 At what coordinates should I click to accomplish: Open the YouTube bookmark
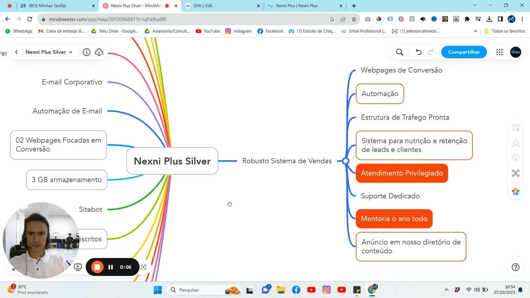[x=208, y=31]
